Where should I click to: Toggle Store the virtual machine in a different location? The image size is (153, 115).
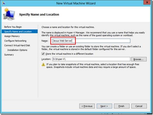(x=43, y=54)
